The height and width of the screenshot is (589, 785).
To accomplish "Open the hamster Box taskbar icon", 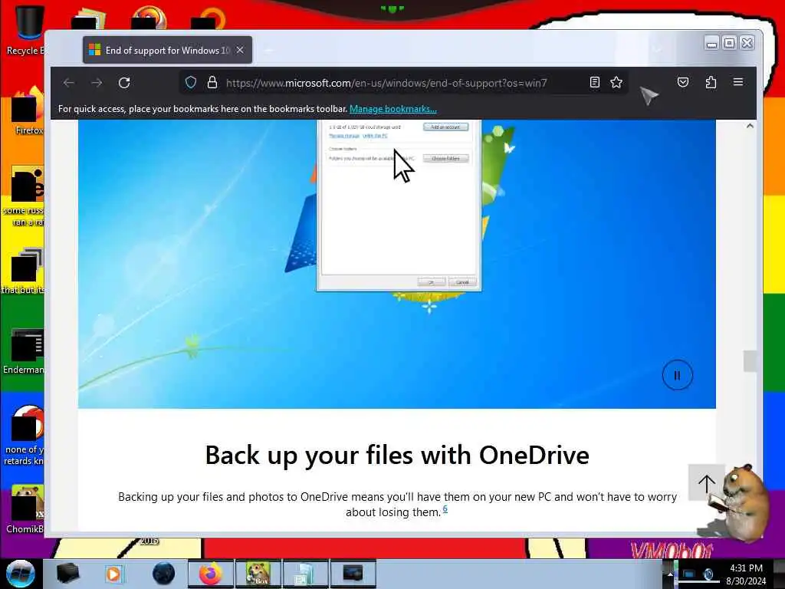I will [x=258, y=574].
